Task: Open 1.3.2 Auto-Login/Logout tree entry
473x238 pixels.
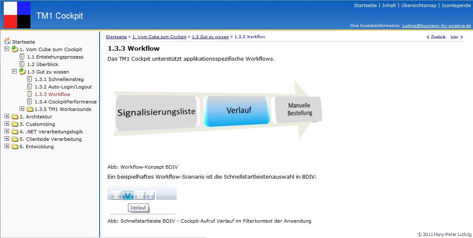Action: pyautogui.click(x=63, y=87)
